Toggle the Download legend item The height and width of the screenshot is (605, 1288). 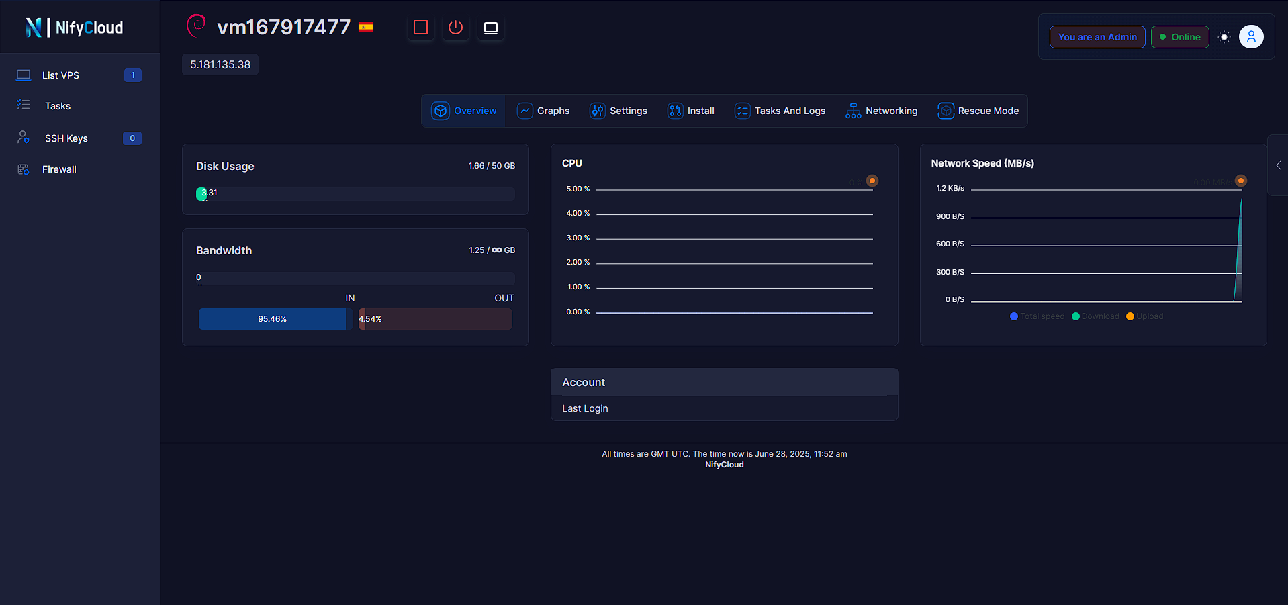(x=1095, y=316)
